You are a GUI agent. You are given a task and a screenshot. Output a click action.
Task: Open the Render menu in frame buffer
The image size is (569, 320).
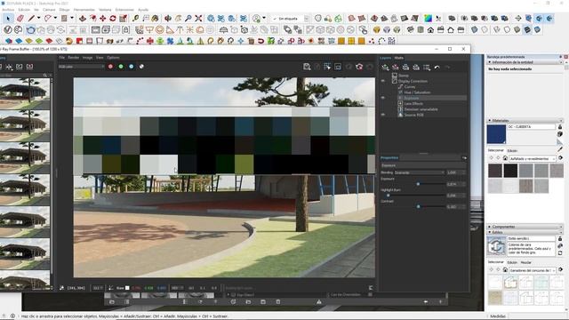click(x=74, y=58)
